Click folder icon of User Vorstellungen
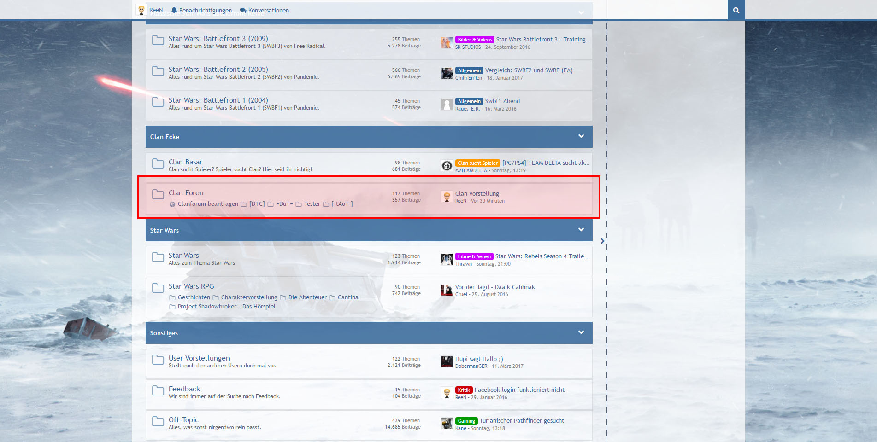This screenshot has height=442, width=877. coord(158,360)
